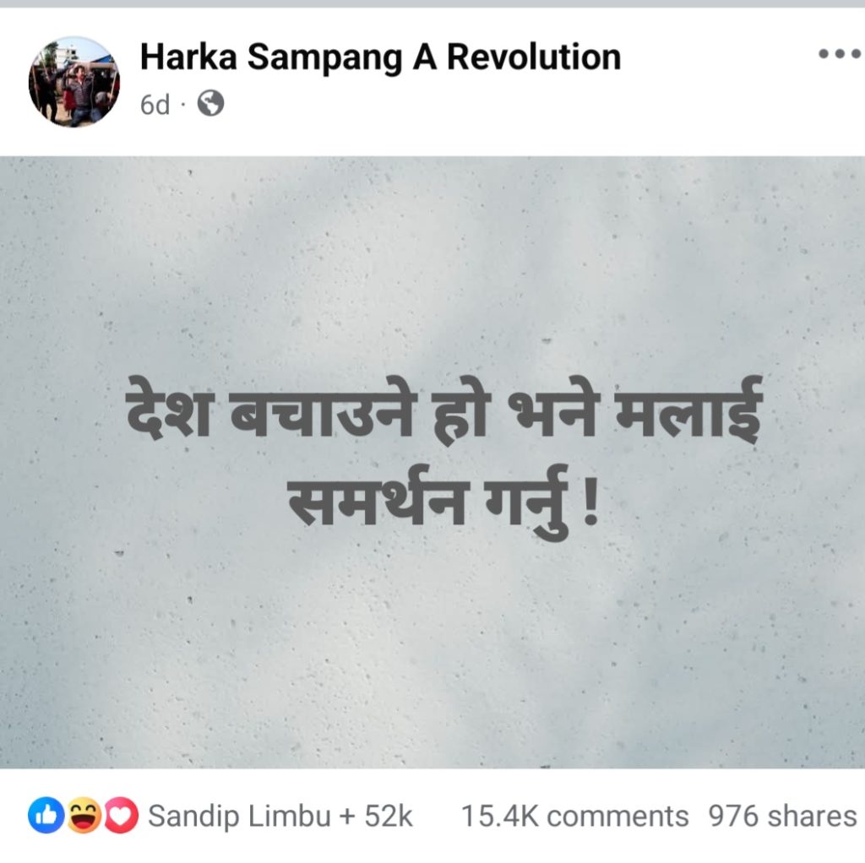The height and width of the screenshot is (863, 865).
Task: View the 15.4K comments
Action: point(574,816)
